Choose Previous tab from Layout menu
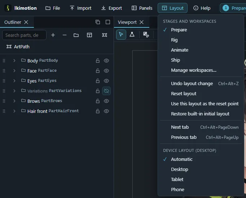246x198 pixels. [x=201, y=137]
